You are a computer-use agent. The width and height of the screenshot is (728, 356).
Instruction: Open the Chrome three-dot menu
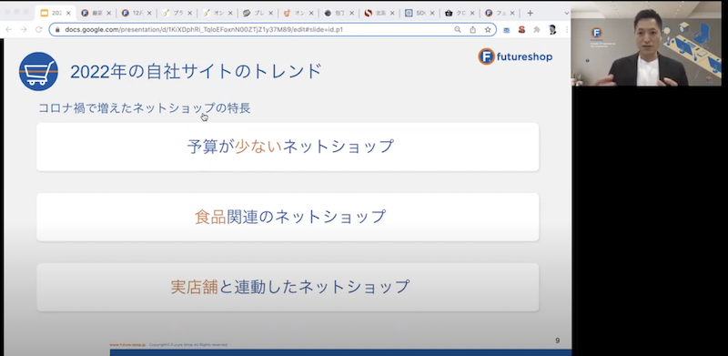pyautogui.click(x=567, y=30)
